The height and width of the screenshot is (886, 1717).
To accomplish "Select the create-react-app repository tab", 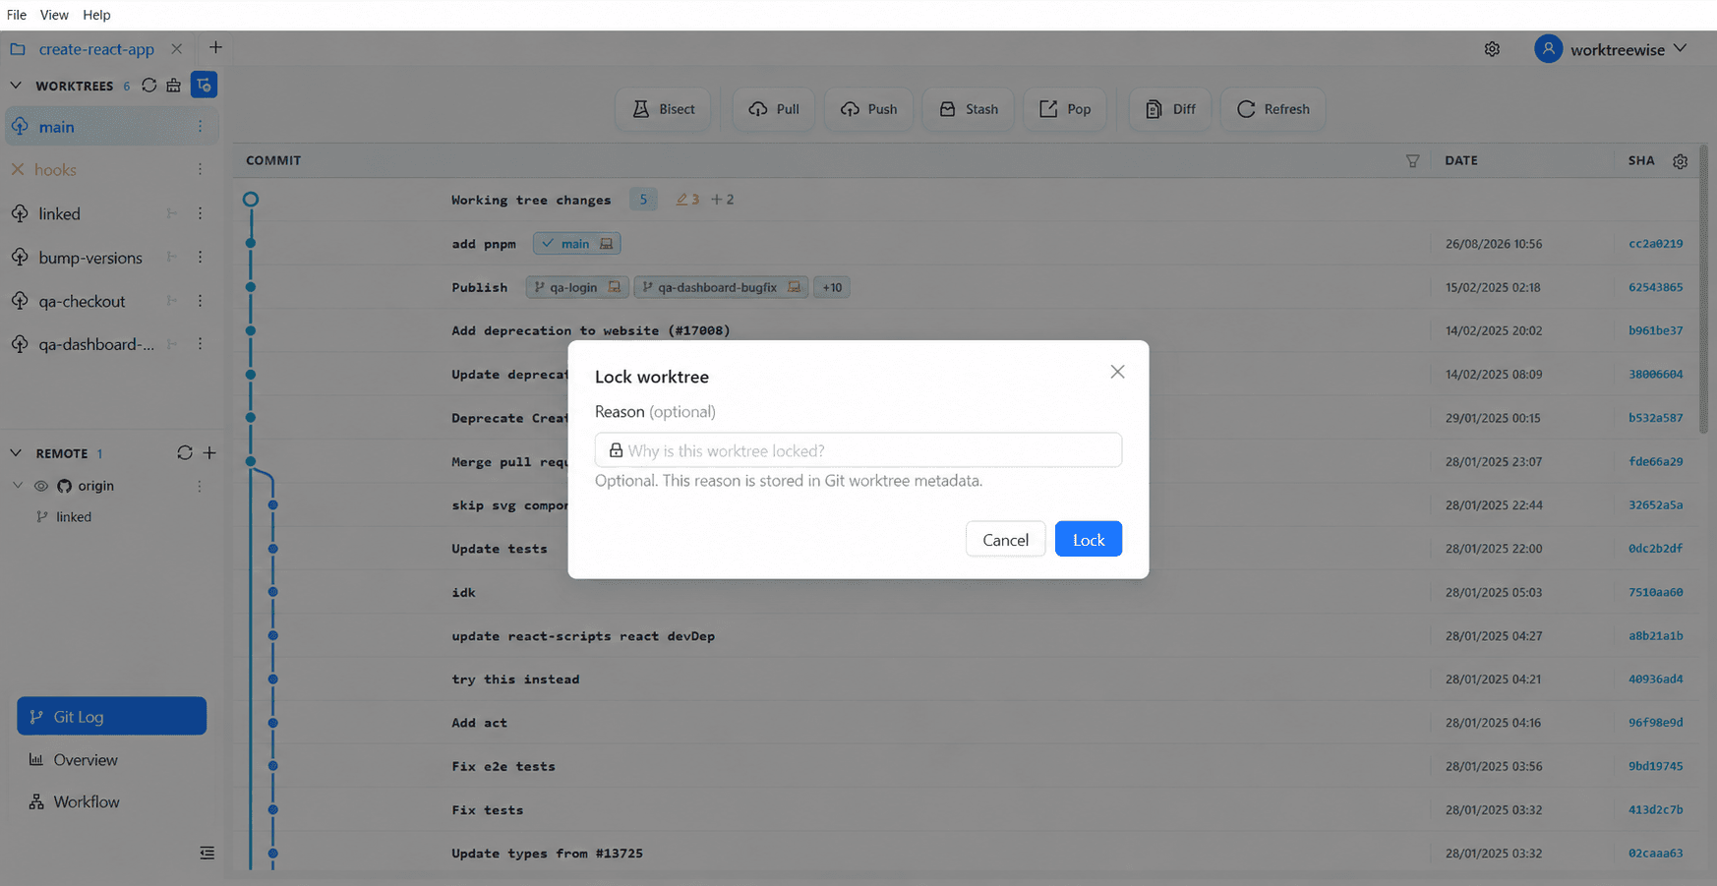I will (x=96, y=48).
